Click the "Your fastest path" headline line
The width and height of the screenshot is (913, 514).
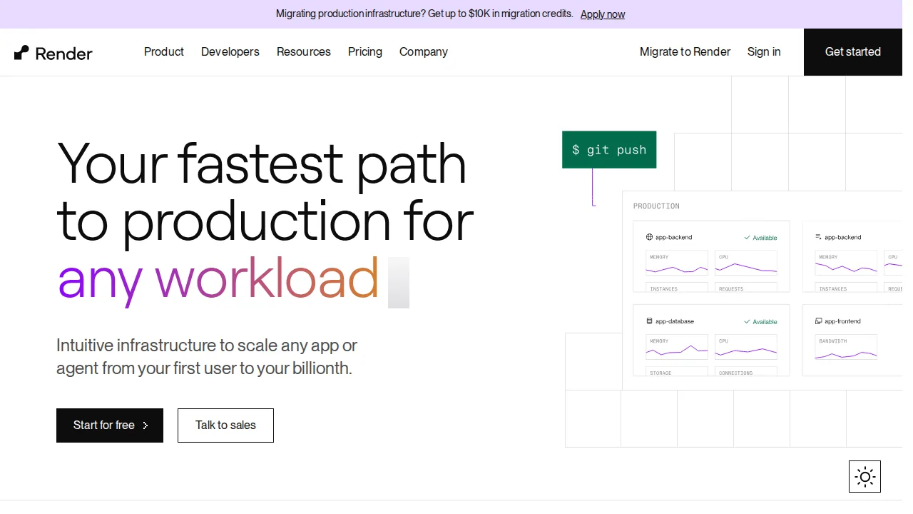coord(262,163)
